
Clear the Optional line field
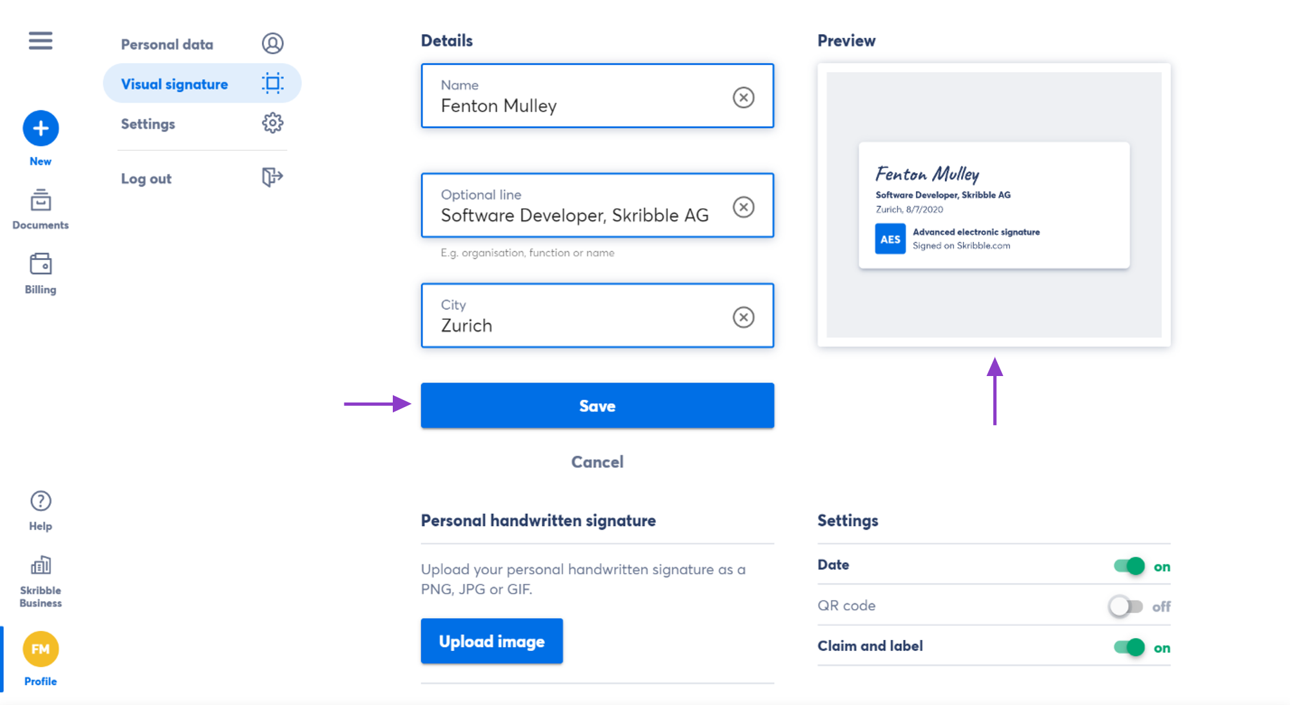tap(743, 207)
